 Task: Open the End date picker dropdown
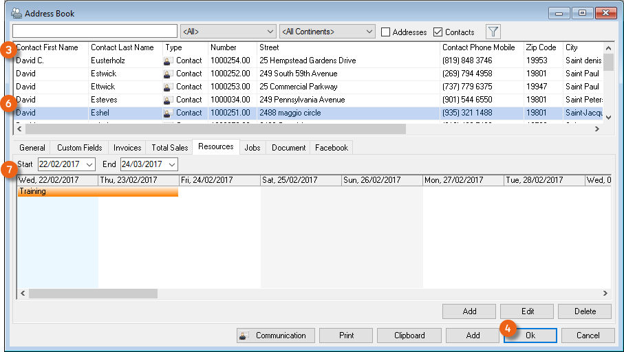point(171,164)
